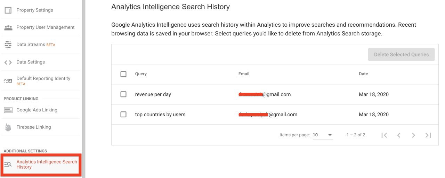Click the Default Reporting Identity icon
This screenshot has width=445, height=178.
(x=8, y=81)
